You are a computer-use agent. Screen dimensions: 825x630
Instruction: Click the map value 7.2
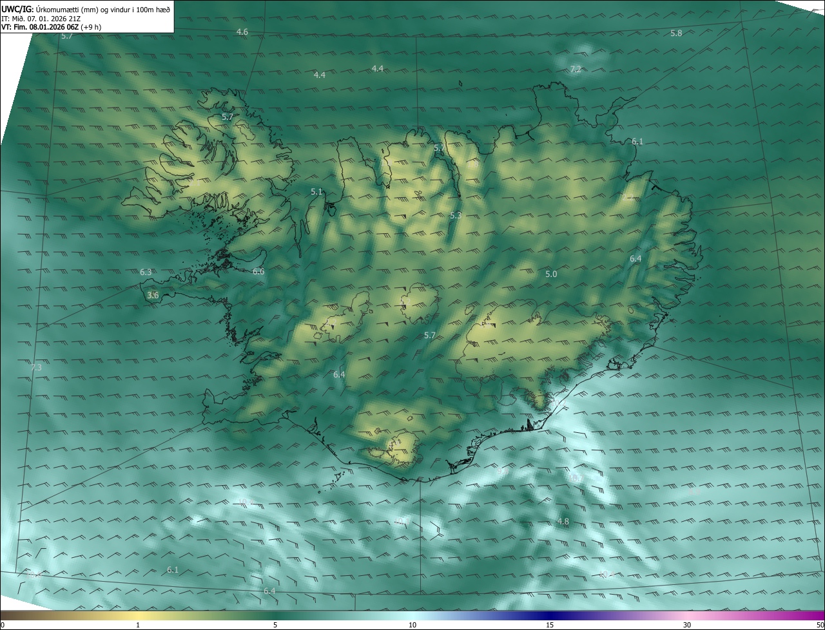click(576, 69)
